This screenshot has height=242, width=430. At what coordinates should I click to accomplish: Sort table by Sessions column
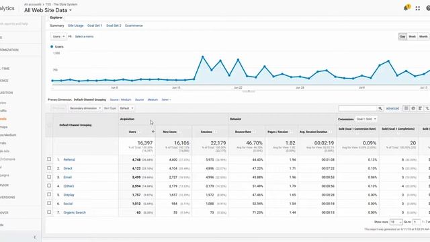tap(206, 132)
